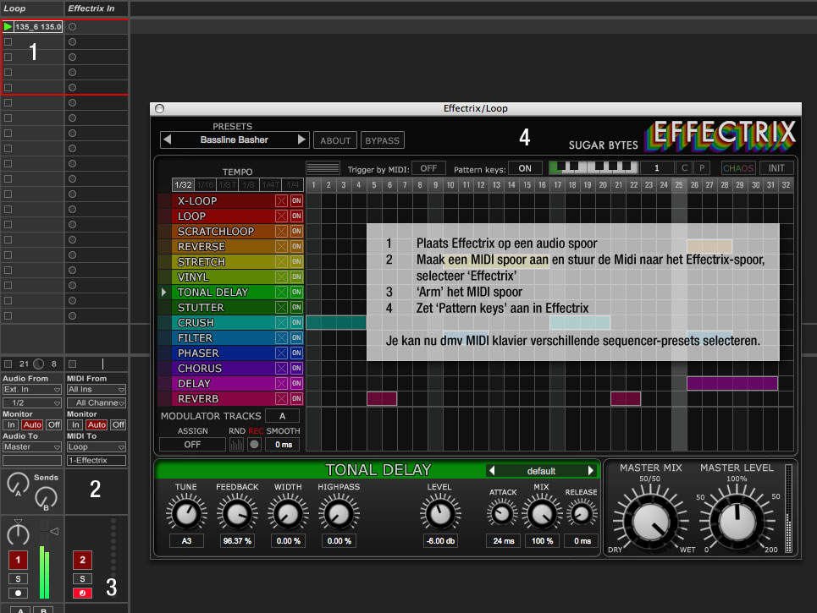
Task: Click the small striped display above step grid
Action: 323,167
